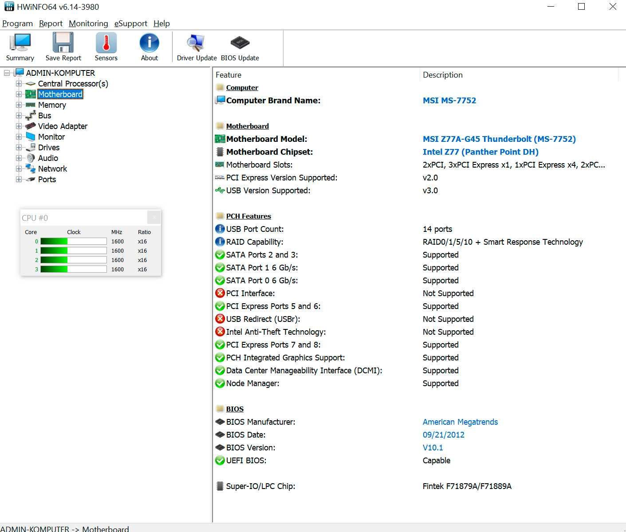
Task: Click Core 0 clock bar
Action: pyautogui.click(x=74, y=241)
